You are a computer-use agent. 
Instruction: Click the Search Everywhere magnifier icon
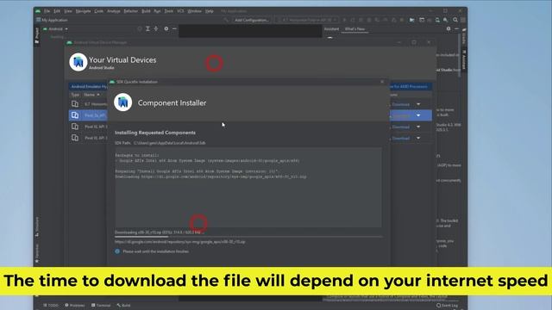coord(455,20)
